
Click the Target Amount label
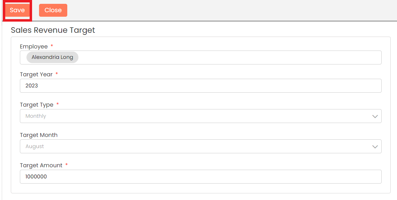(41, 166)
